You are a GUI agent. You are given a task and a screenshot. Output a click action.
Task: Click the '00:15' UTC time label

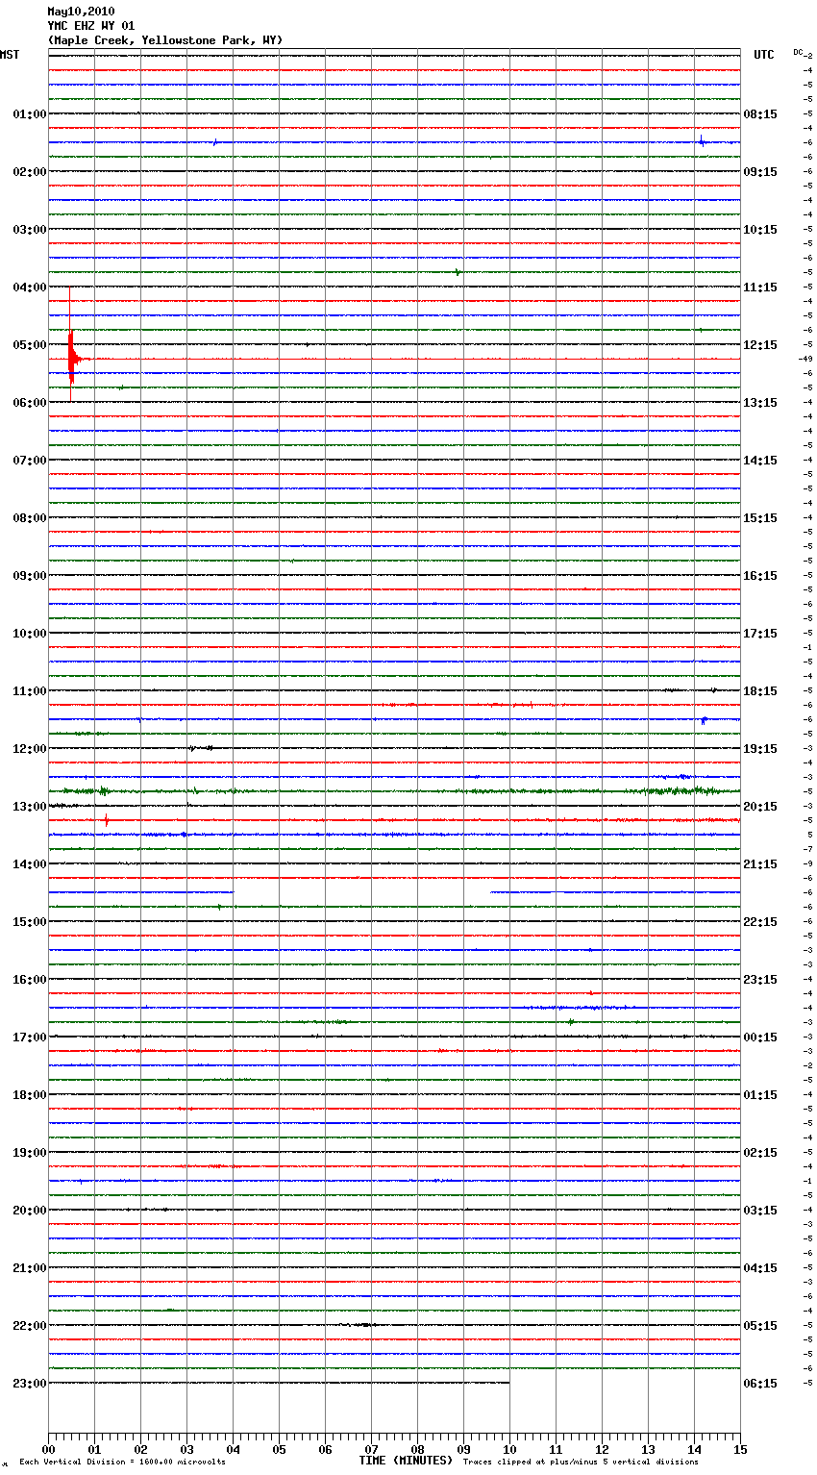[760, 1037]
